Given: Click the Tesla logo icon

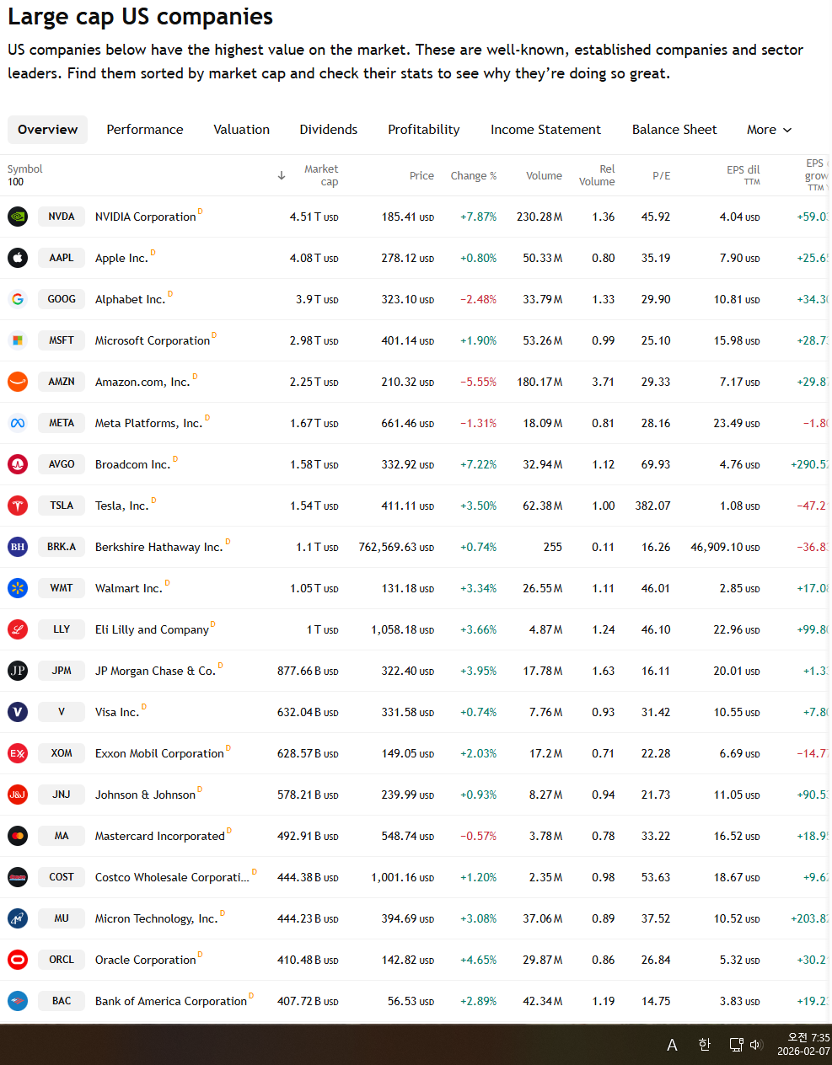Looking at the screenshot, I should [18, 506].
